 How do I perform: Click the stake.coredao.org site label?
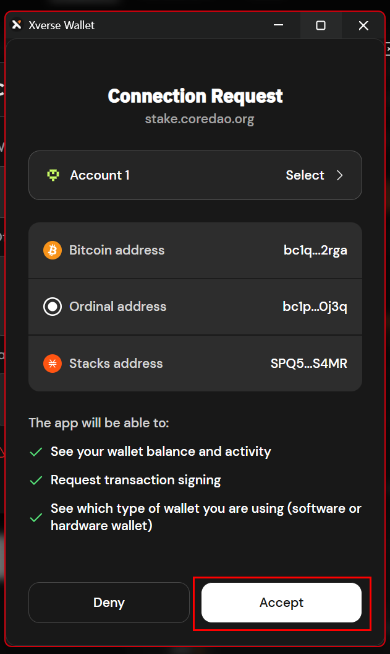pos(199,118)
